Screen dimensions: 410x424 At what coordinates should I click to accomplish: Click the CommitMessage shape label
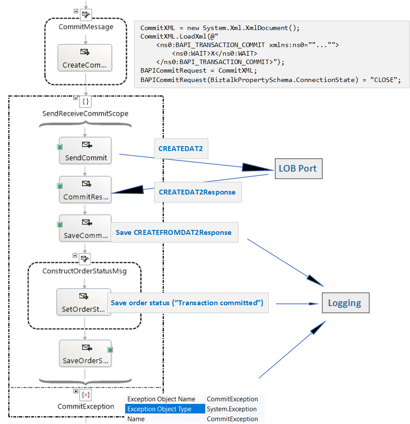pos(86,27)
